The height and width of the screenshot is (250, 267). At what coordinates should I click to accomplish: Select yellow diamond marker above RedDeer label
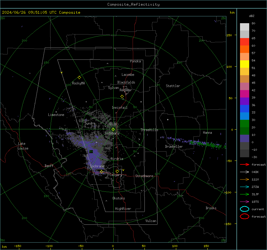[x=122, y=97]
